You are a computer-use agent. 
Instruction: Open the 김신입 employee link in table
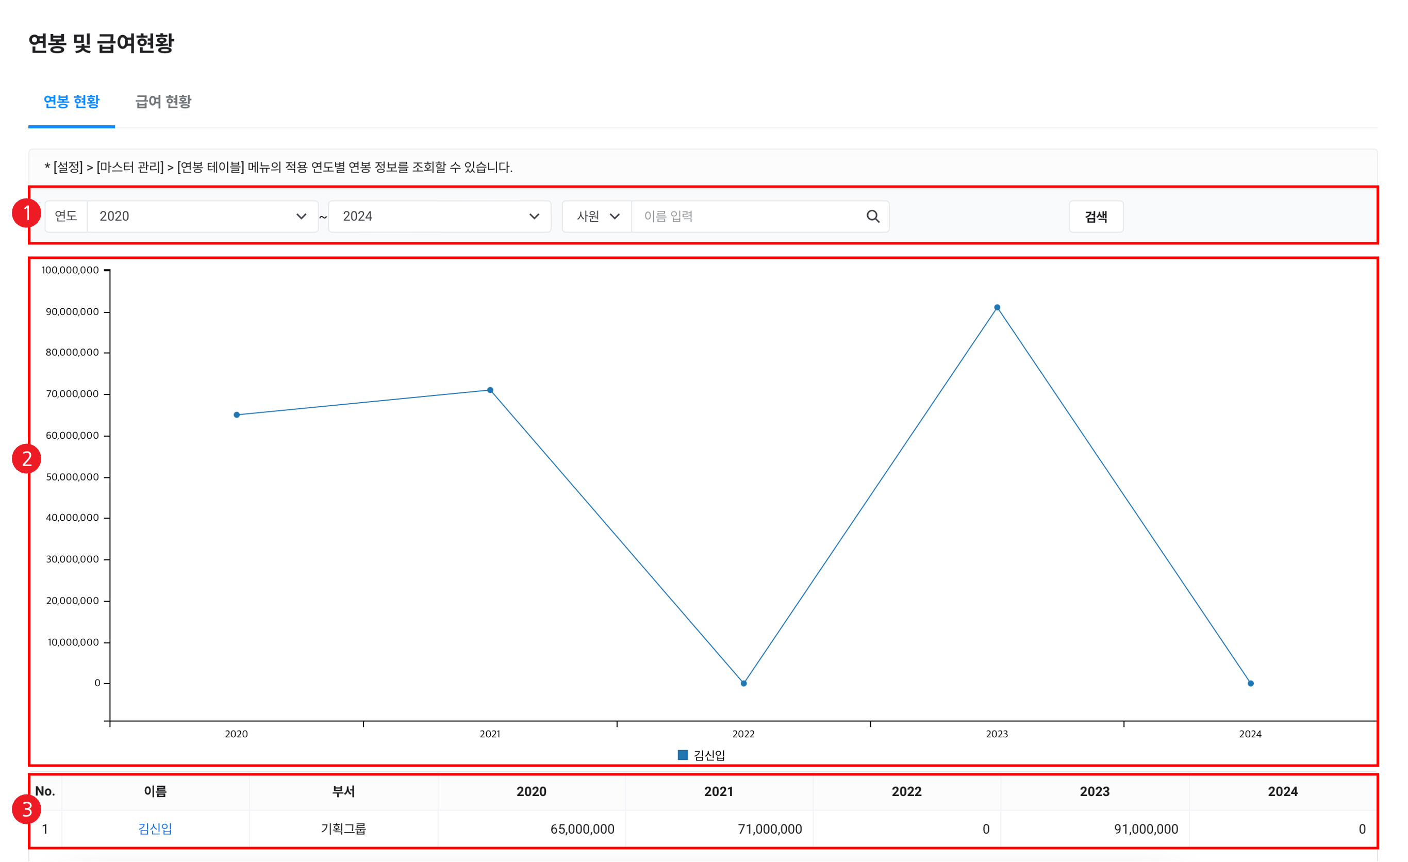155,829
